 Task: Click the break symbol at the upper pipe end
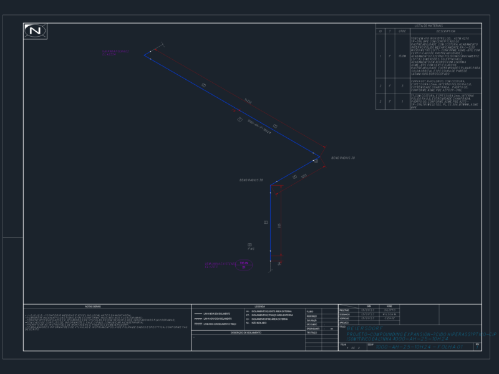[162, 44]
